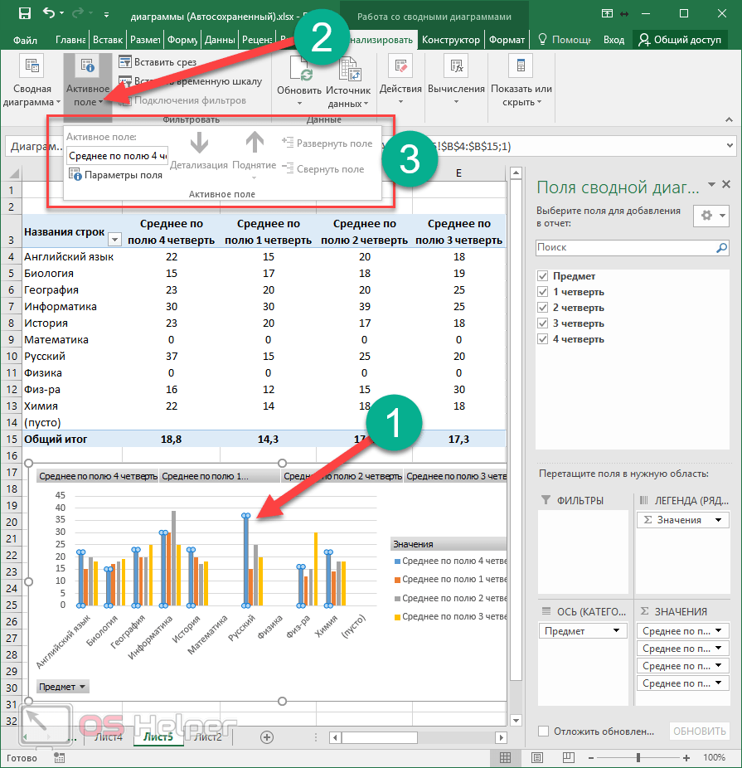Enable Отложить обновление checkbox
The width and height of the screenshot is (742, 768).
(x=543, y=731)
